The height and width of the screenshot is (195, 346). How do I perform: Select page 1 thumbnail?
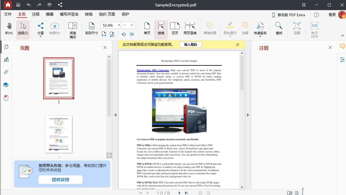click(x=59, y=78)
